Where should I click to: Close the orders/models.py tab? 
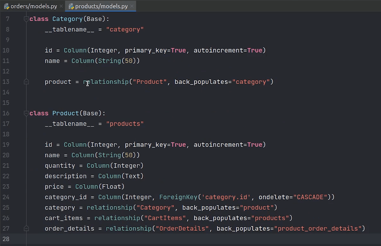pyautogui.click(x=61, y=7)
